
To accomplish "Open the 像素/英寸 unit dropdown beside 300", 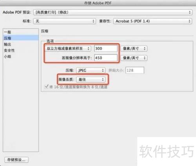I will [134, 49].
